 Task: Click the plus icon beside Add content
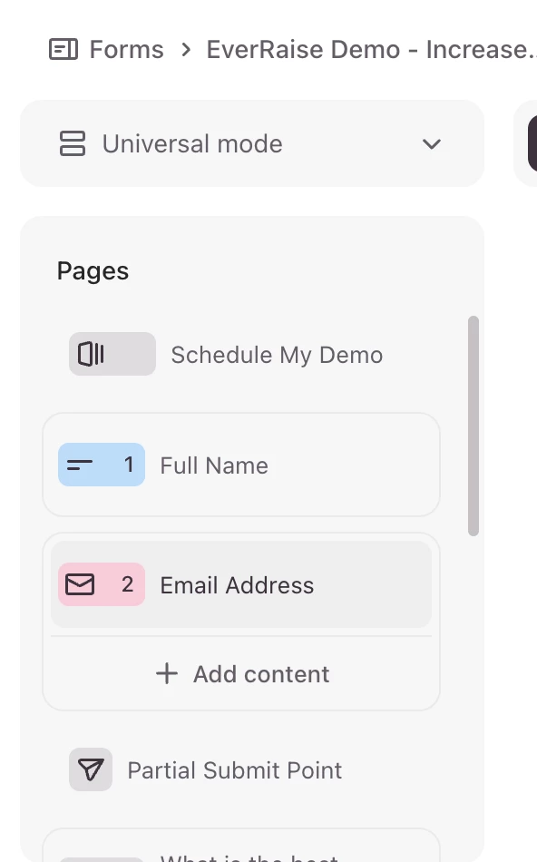(x=167, y=673)
